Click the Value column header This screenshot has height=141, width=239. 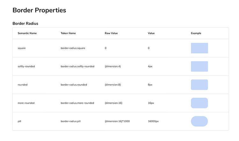pos(151,33)
